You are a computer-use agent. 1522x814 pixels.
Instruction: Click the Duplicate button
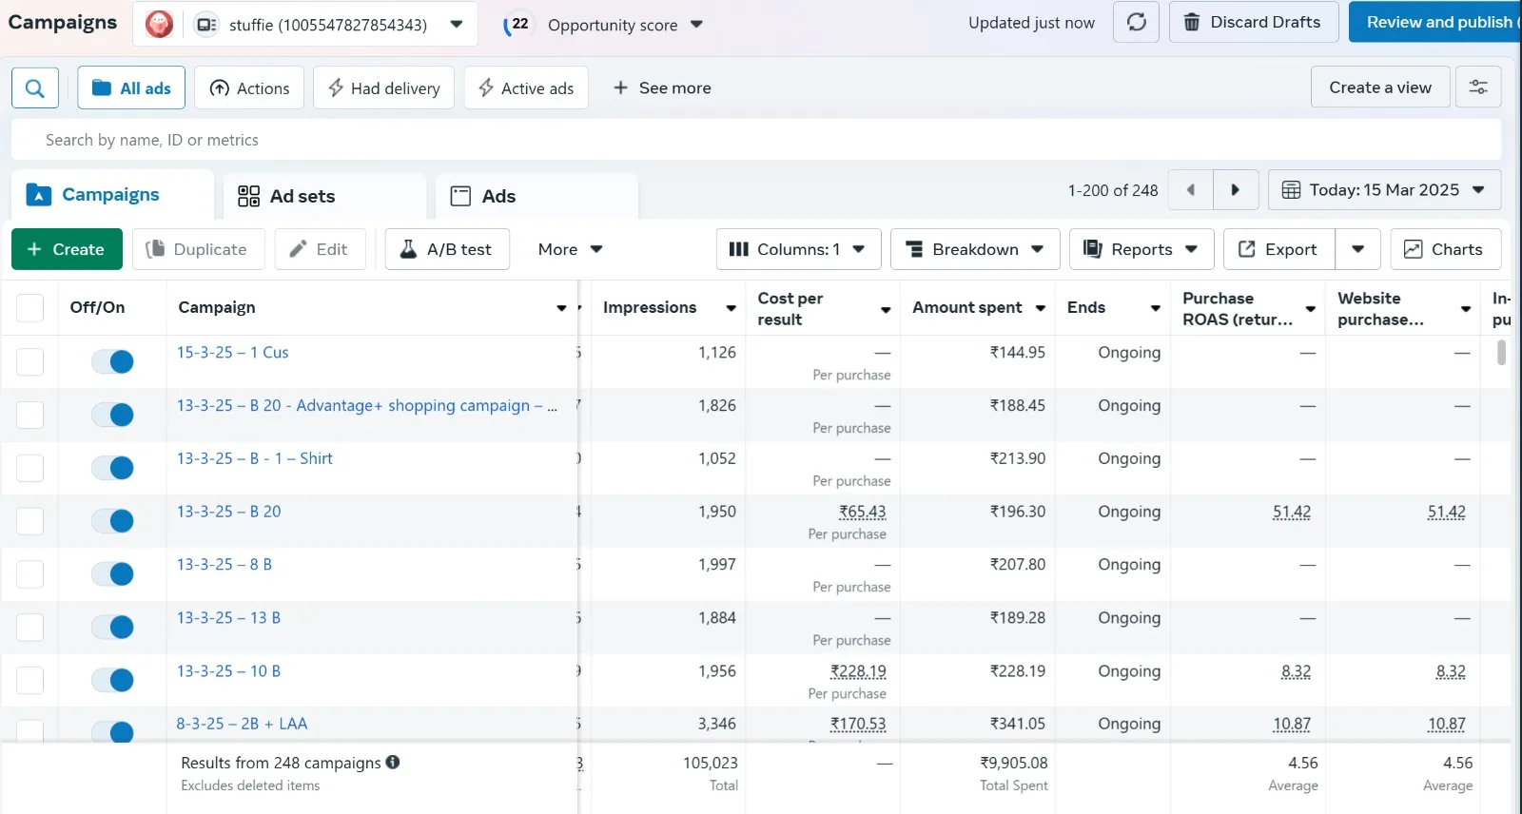(x=197, y=249)
